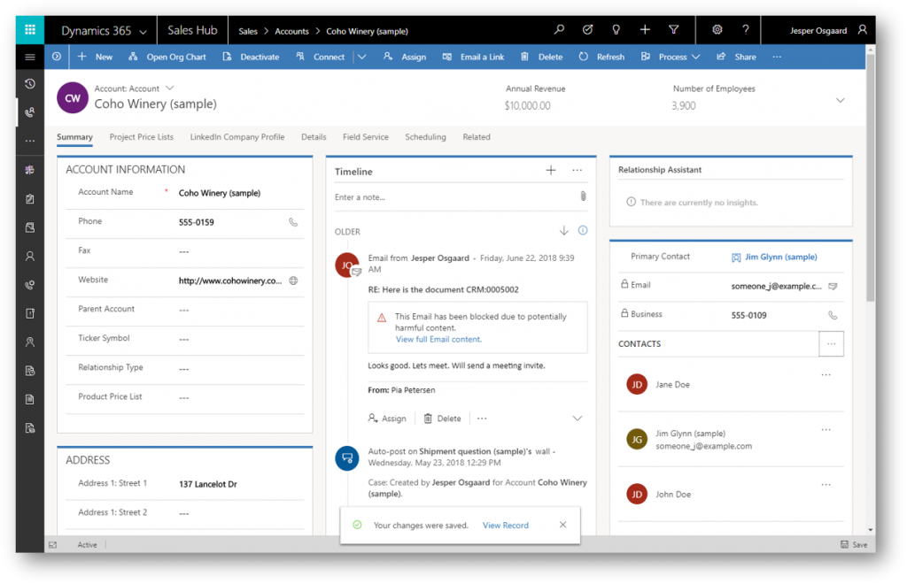Open advanced find funnel icon
Viewport: 907px width, 584px height.
point(673,30)
